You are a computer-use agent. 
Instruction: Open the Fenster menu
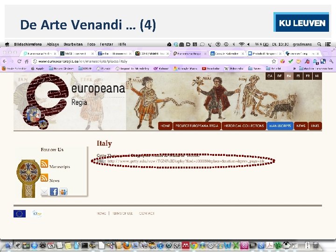click(x=106, y=44)
